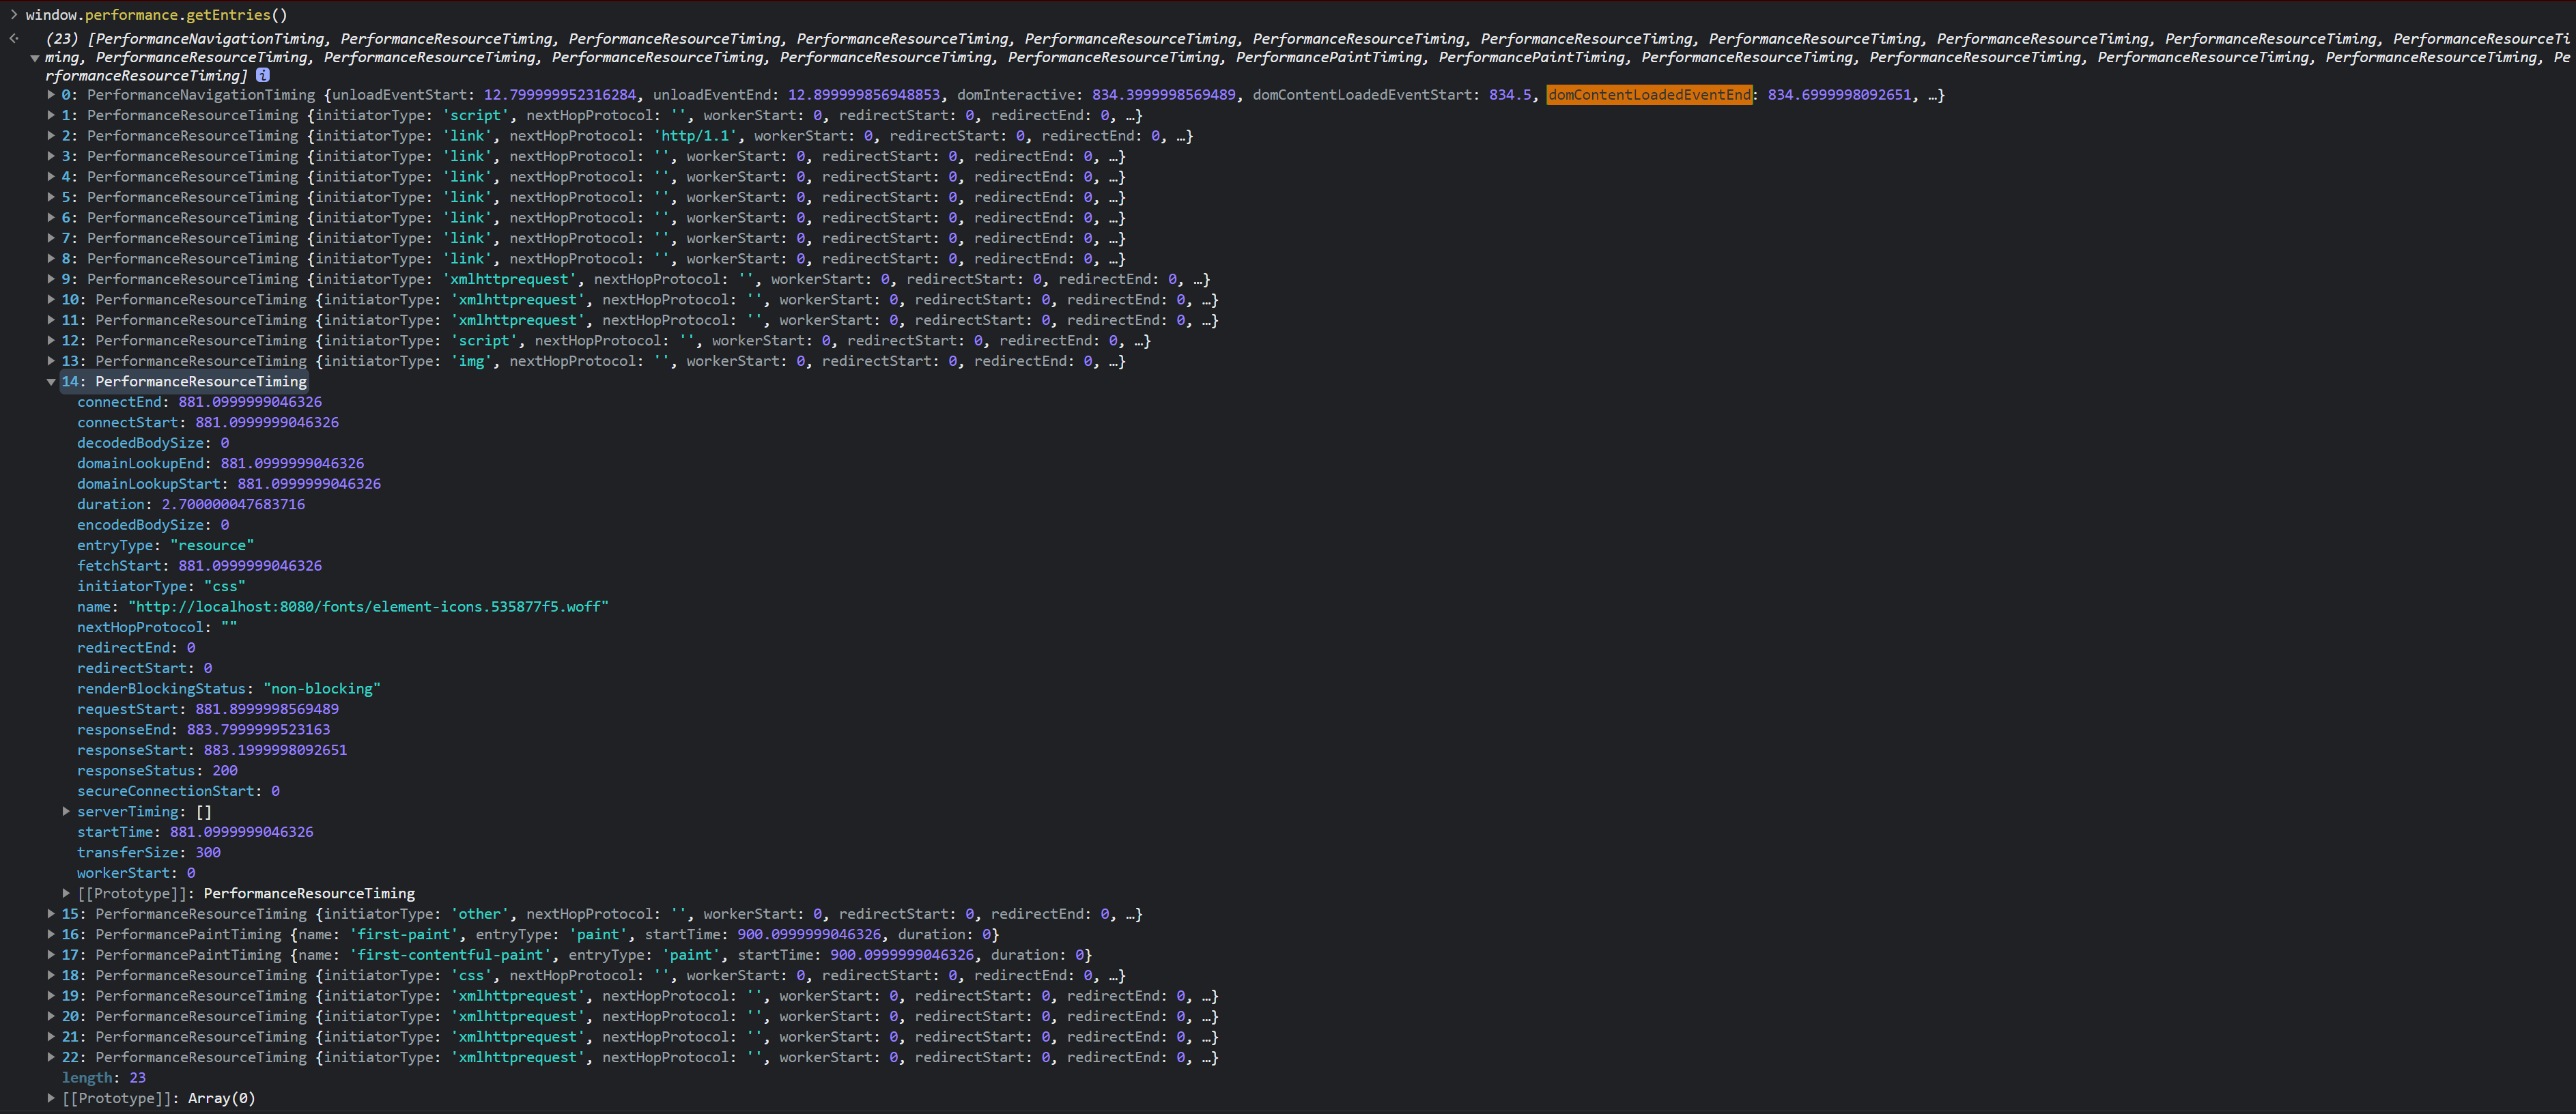Image resolution: width=2576 pixels, height=1114 pixels.
Task: Click the domainLookupEnd property row
Action: coord(221,464)
